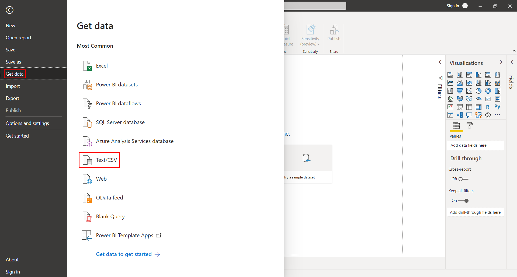517x277 pixels.
Task: Select the Multi-row card visual
Action: pos(497,99)
